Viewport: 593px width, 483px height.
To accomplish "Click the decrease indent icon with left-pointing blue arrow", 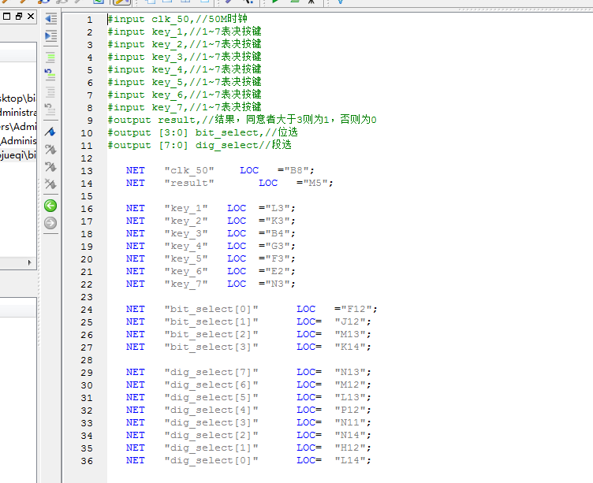I will pos(50,19).
